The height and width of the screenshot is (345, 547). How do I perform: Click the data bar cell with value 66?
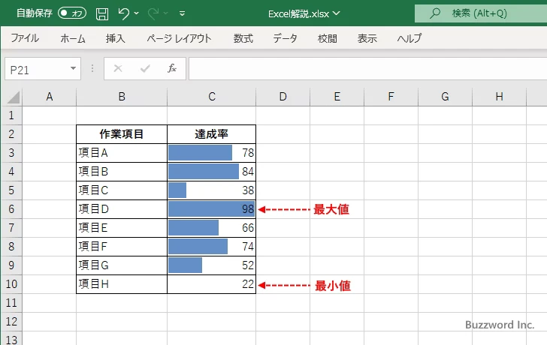pyautogui.click(x=212, y=228)
